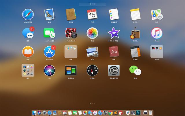Launch the Maps app
This screenshot has height=116, width=185.
coord(157,14)
